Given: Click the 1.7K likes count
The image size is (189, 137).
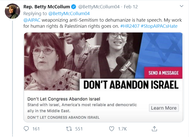Looking at the screenshot, I should (122, 129).
